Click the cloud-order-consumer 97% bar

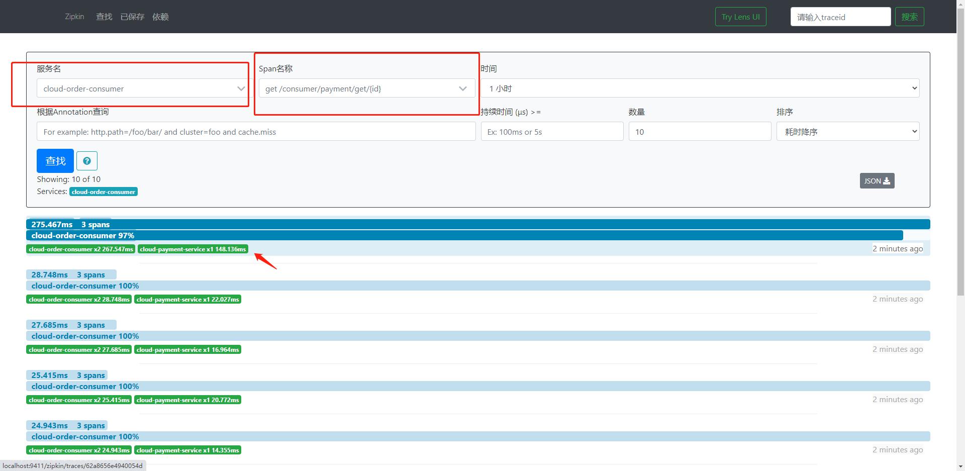tap(464, 235)
